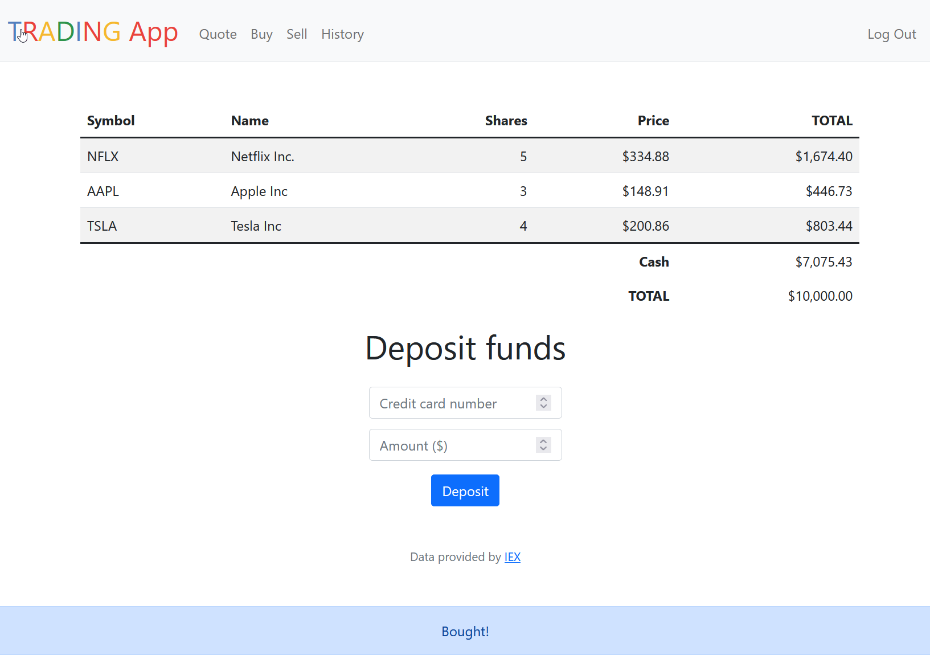This screenshot has height=663, width=930.
Task: Open the Sell page
Action: pos(297,34)
